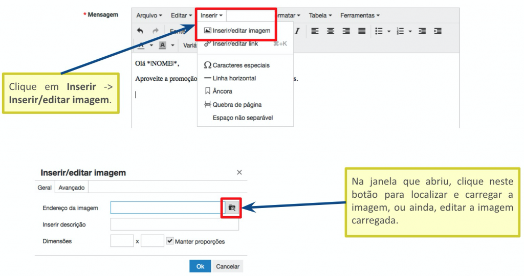524x276 pixels.
Task: Focus the Inserir descrição field
Action: (175, 224)
